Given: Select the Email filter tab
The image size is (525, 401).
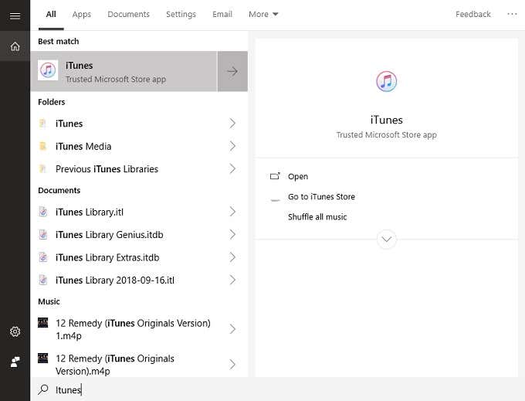Looking at the screenshot, I should tap(222, 14).
